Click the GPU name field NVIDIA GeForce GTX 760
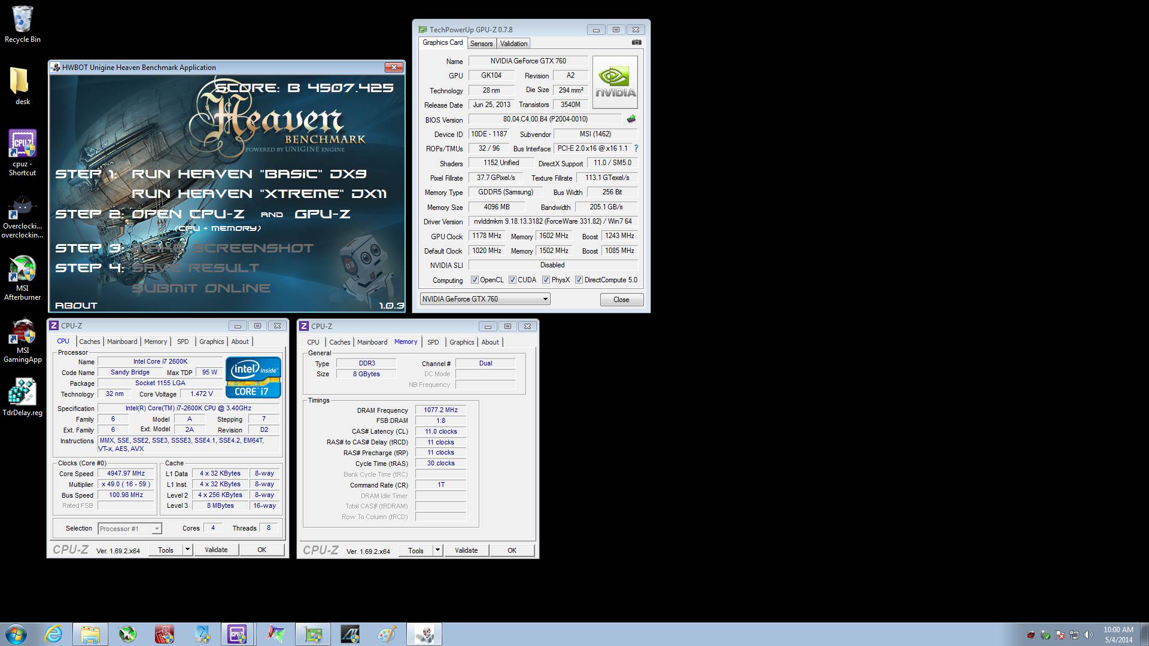The width and height of the screenshot is (1149, 646). click(x=528, y=61)
